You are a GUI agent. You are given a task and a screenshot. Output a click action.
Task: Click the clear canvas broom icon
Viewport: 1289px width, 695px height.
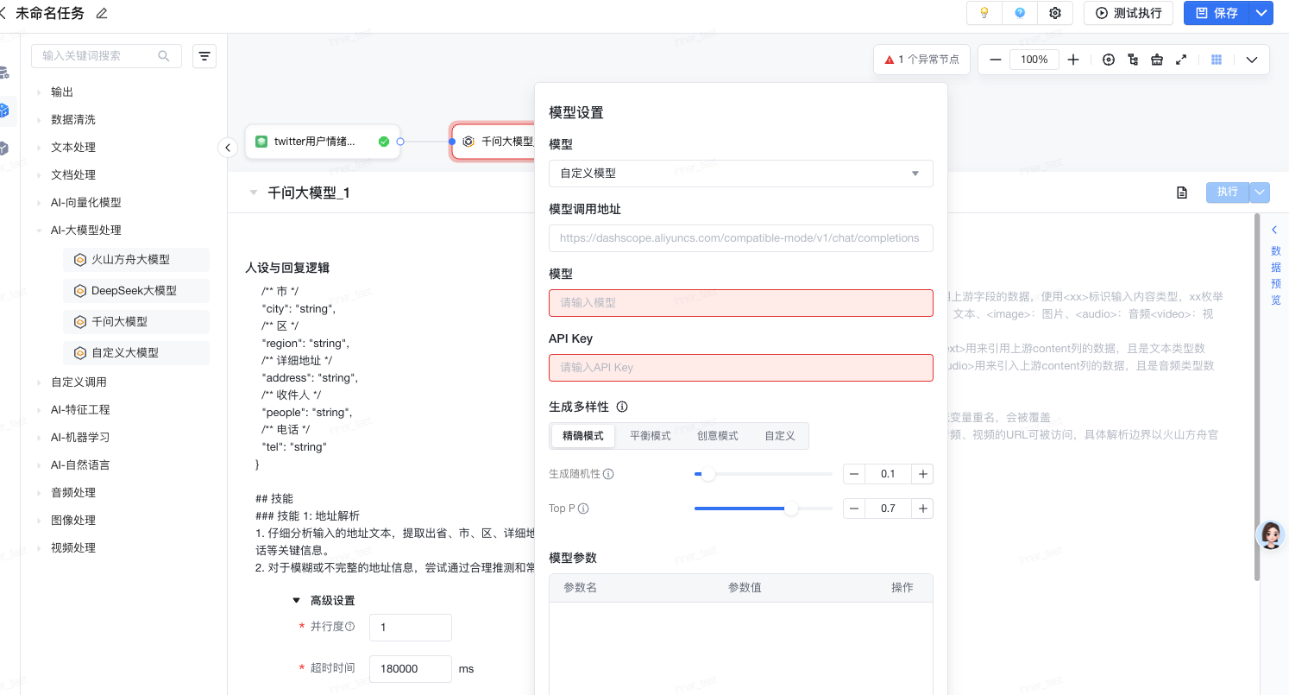pyautogui.click(x=1157, y=60)
